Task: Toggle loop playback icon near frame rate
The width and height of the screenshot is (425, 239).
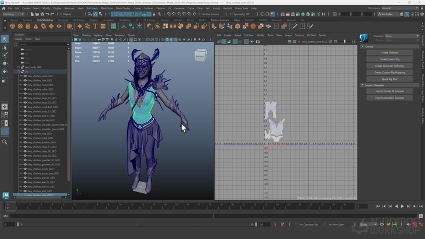Action: [x=381, y=224]
